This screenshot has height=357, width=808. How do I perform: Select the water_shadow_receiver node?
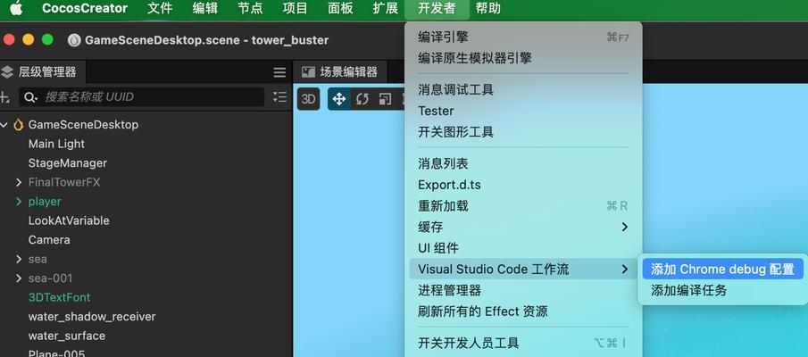[92, 316]
